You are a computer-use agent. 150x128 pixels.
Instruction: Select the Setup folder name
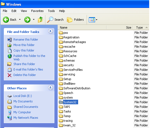click(67, 79)
